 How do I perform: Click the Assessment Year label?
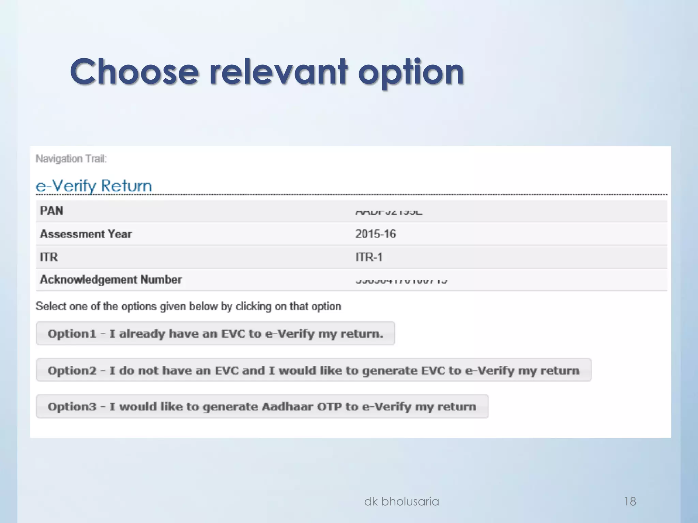click(86, 234)
